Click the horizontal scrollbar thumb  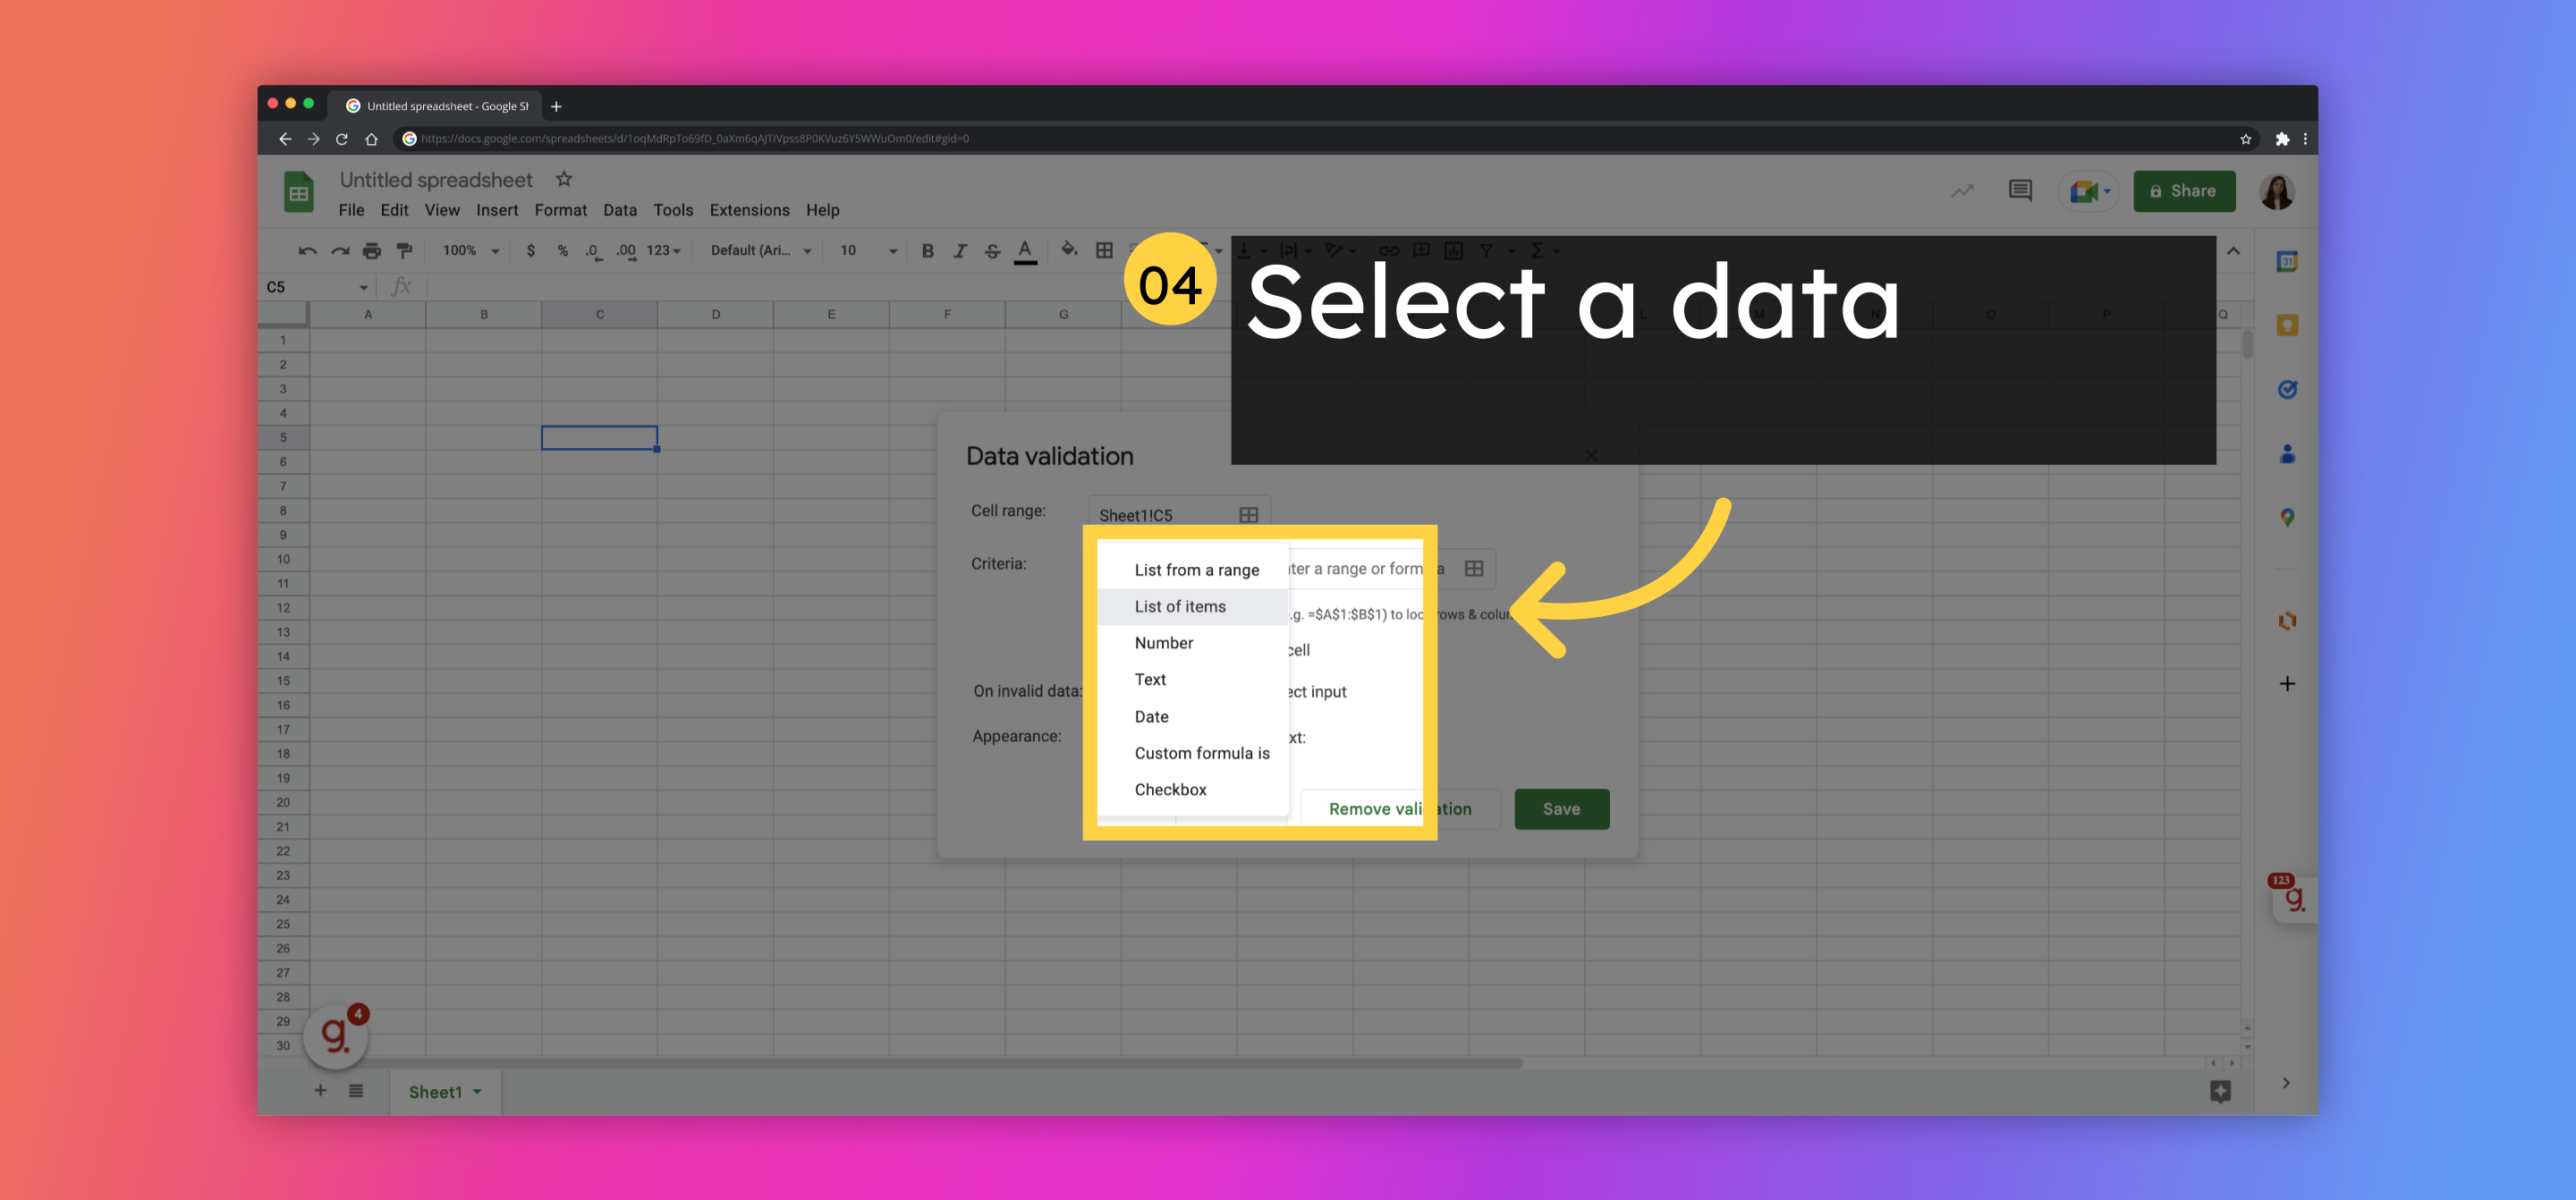coord(916,1063)
